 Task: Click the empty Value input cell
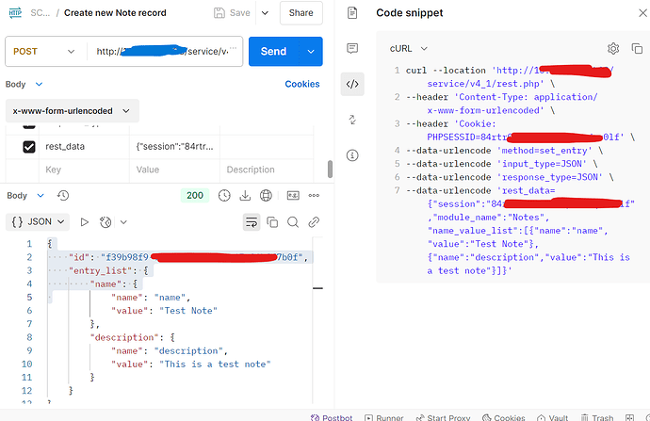tap(174, 170)
